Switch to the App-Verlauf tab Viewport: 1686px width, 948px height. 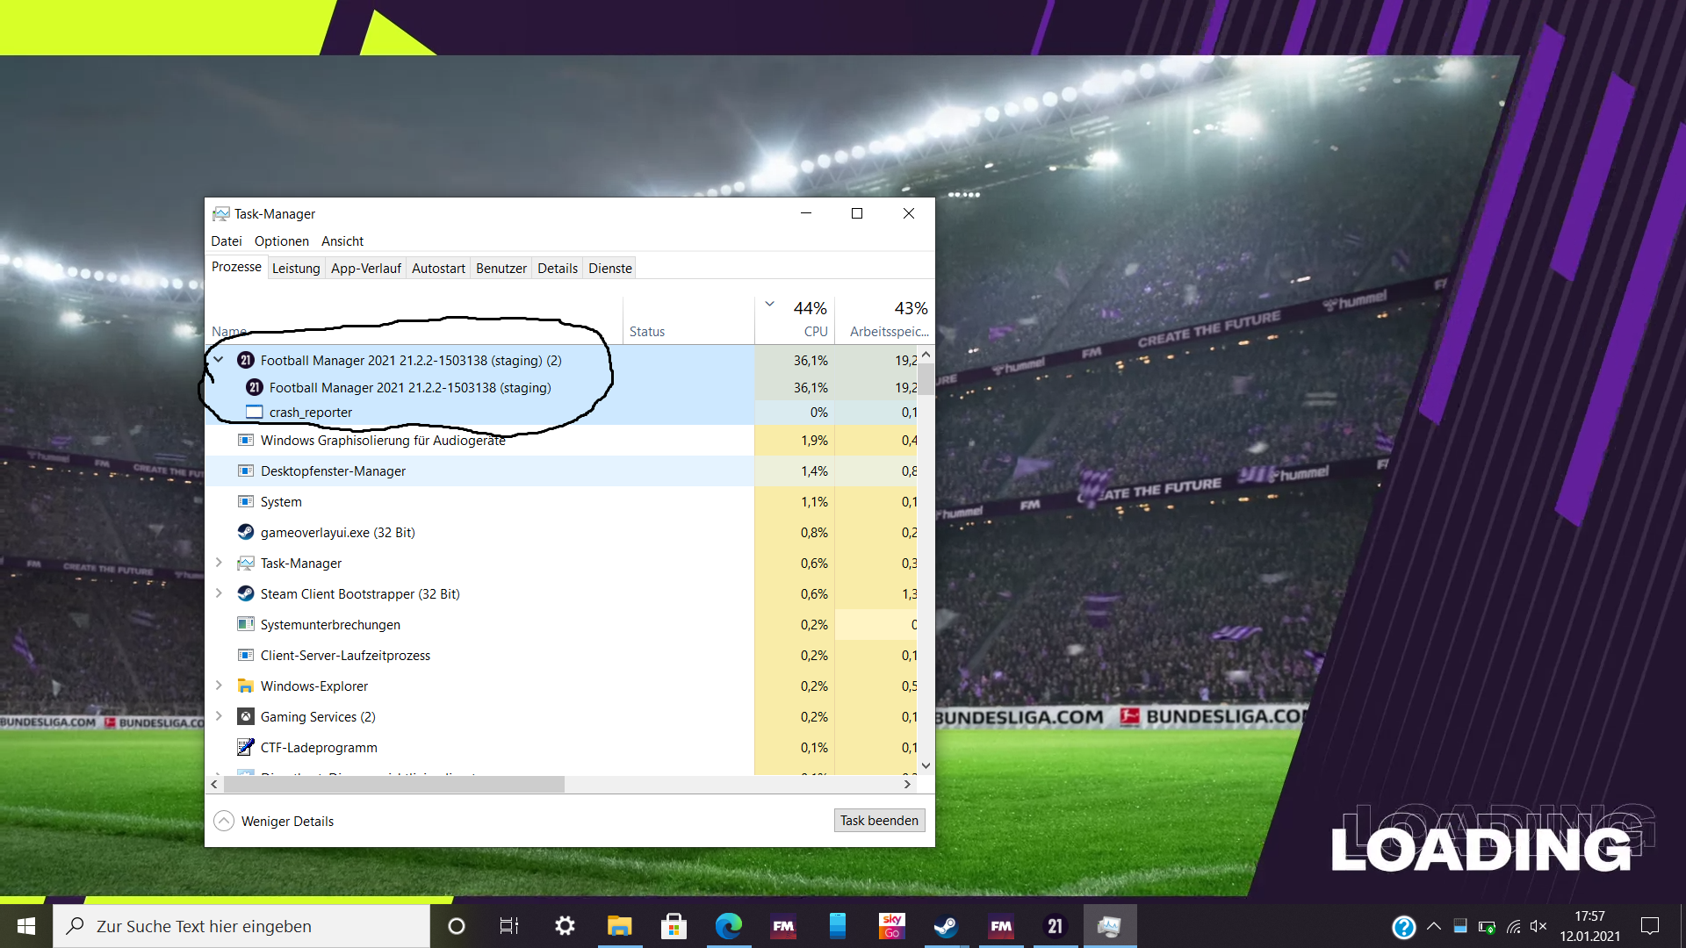pos(365,268)
